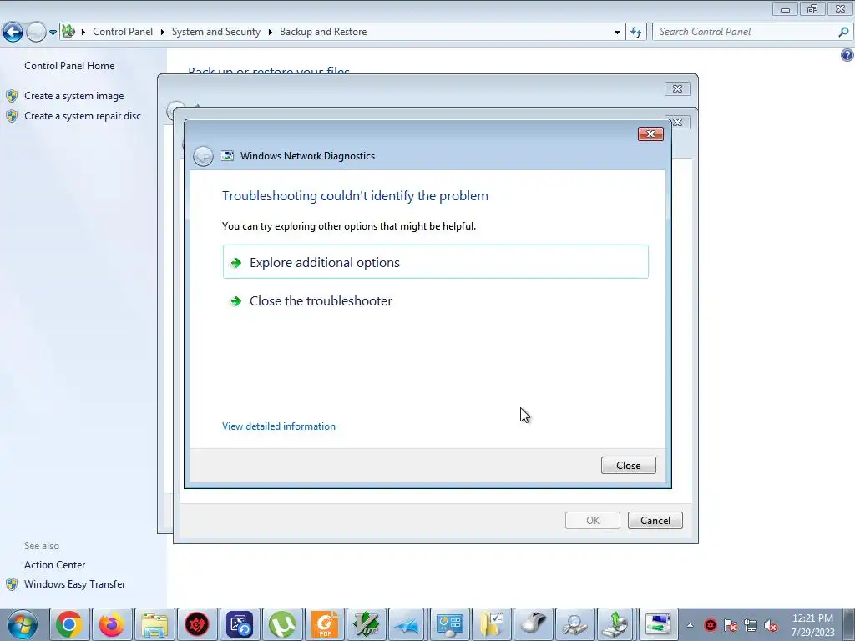Open uTorrent from taskbar

pos(282,624)
